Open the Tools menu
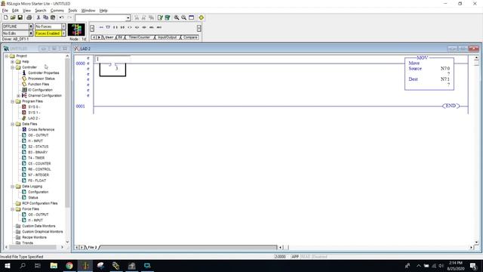This screenshot has height=272, width=483. click(72, 11)
